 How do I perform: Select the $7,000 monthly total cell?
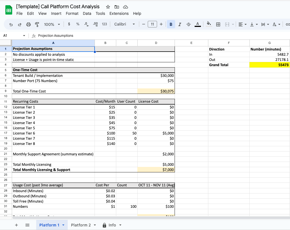coord(156,170)
